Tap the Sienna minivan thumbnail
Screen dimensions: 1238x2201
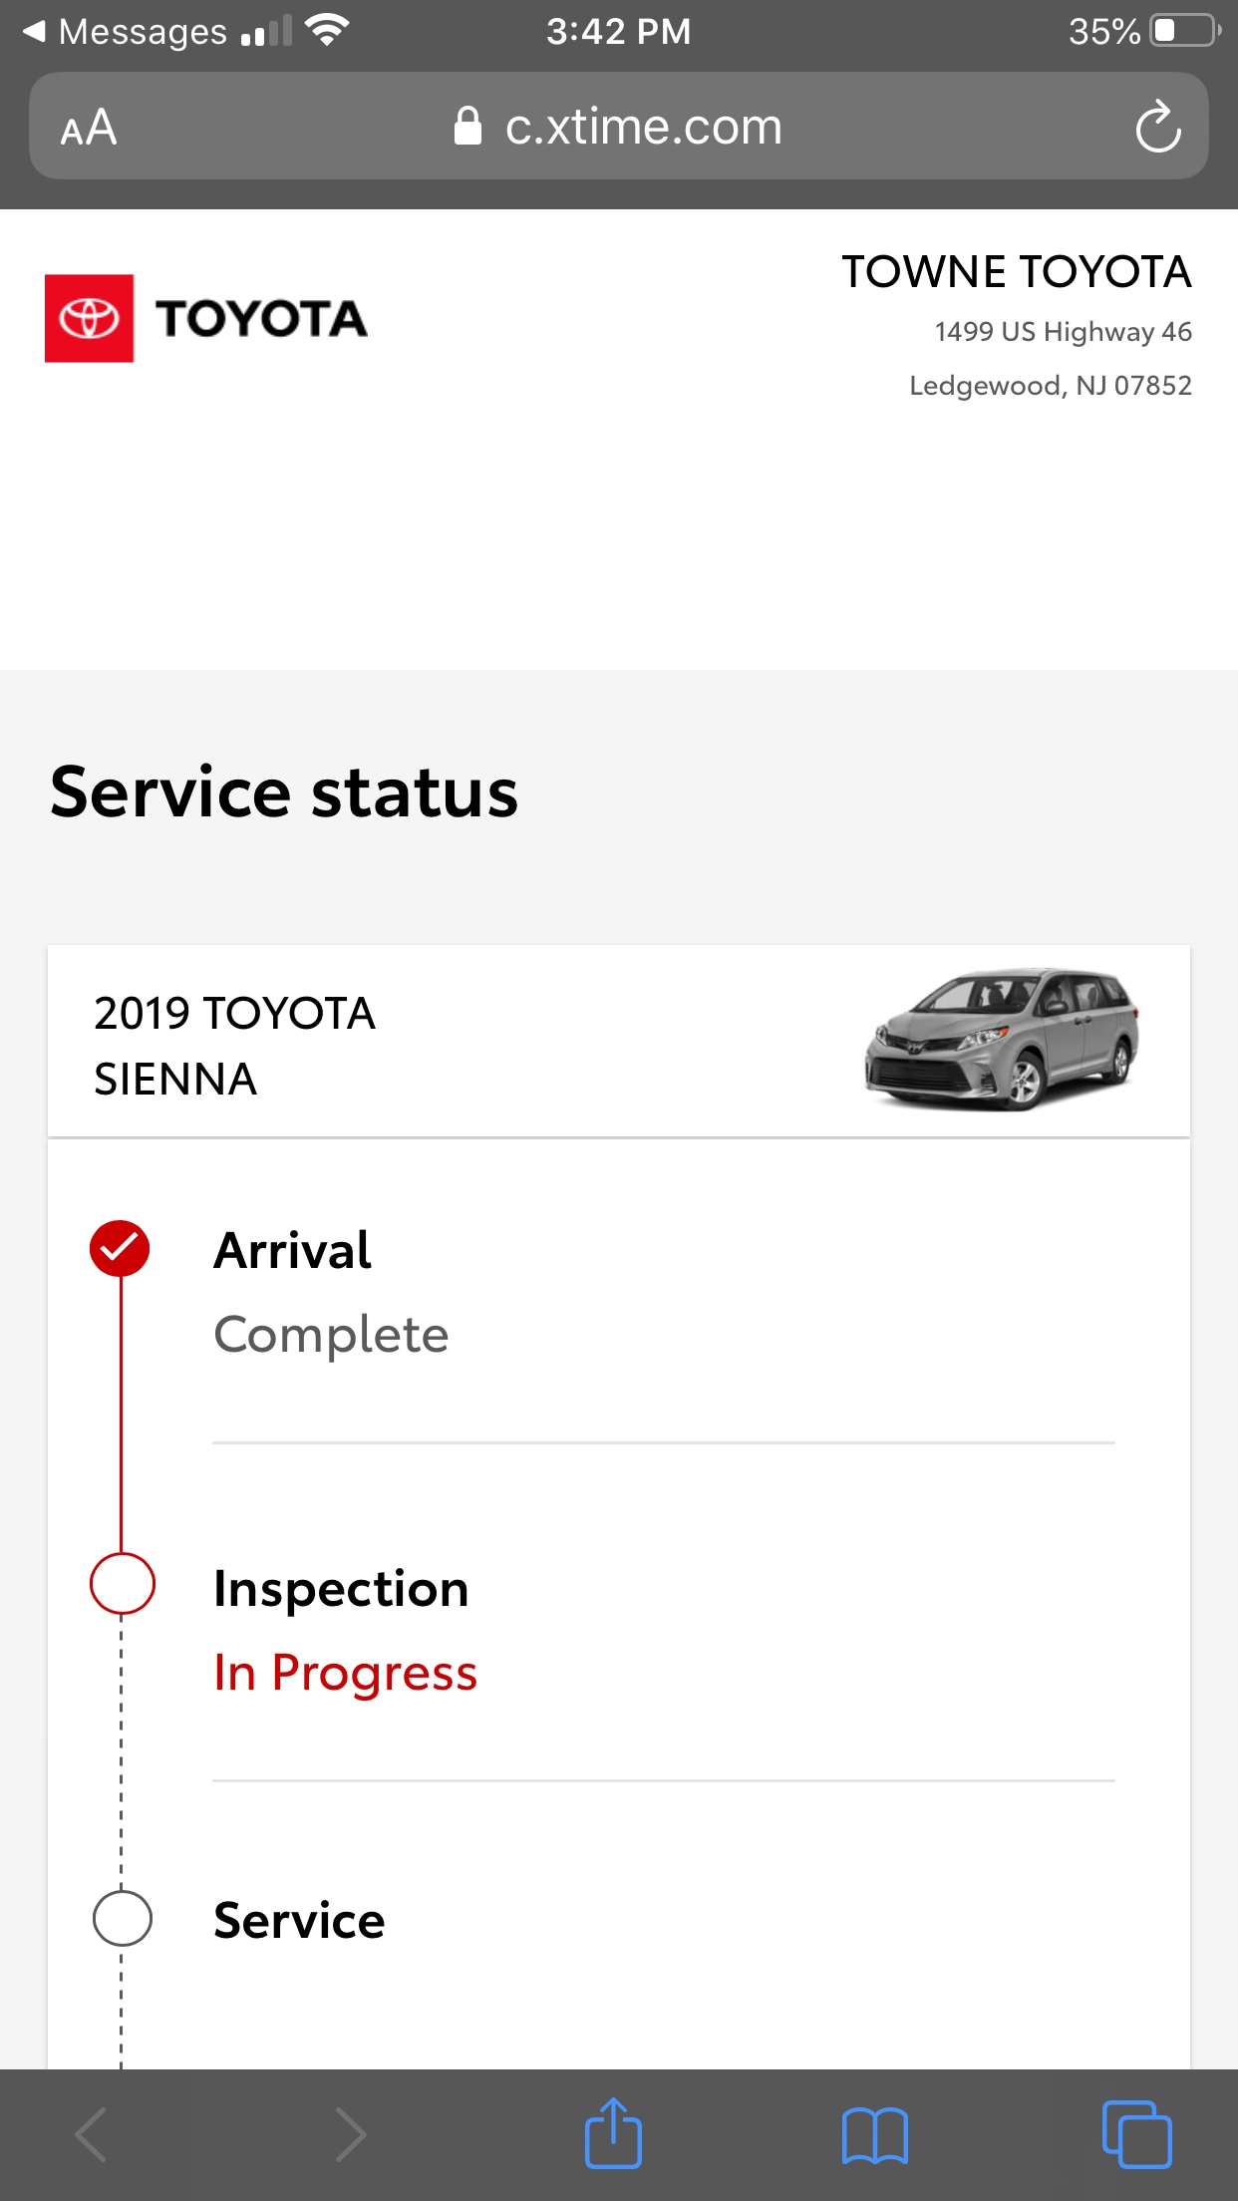pyautogui.click(x=1002, y=1039)
